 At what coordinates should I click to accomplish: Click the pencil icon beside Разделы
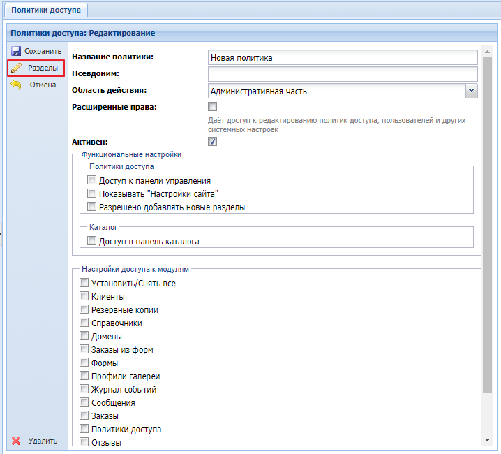16,68
